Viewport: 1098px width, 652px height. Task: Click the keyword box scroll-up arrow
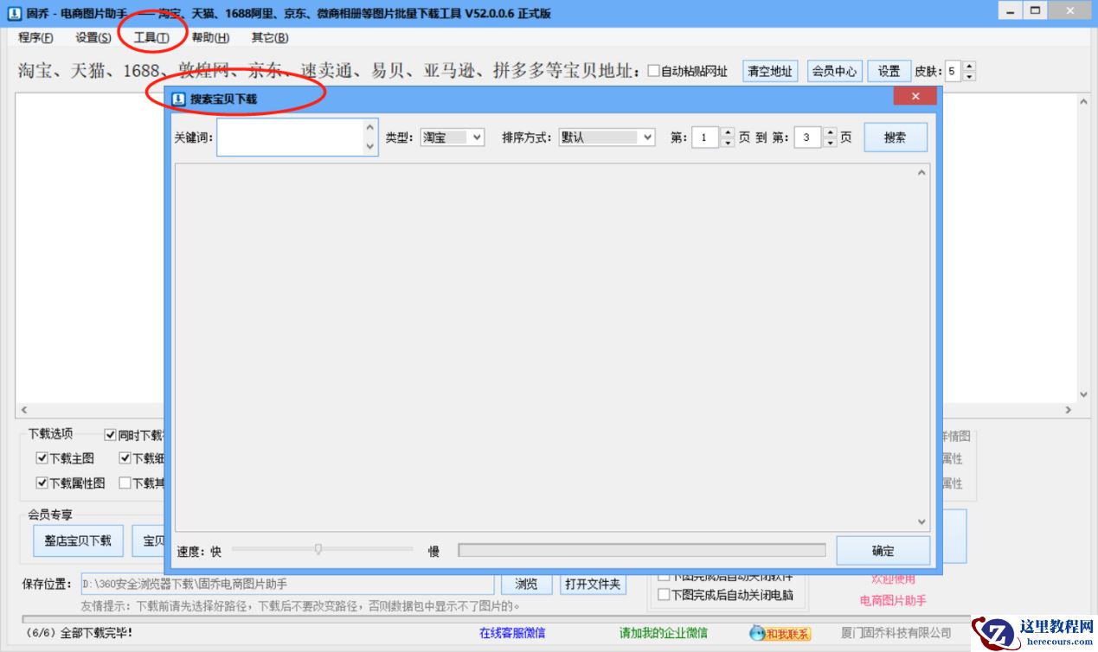[x=370, y=128]
